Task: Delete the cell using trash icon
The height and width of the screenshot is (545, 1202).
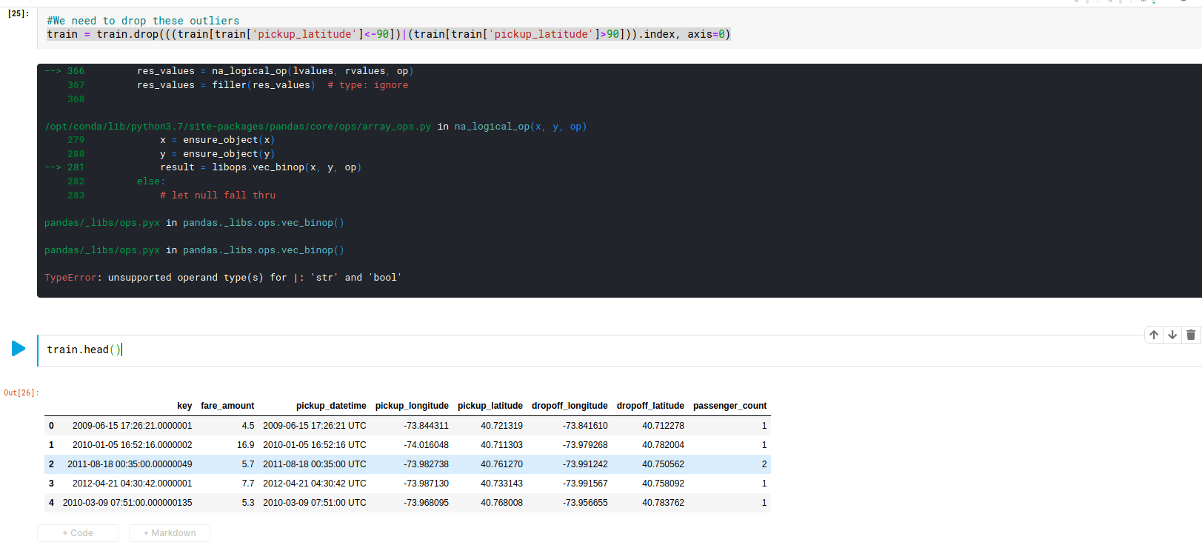Action: tap(1191, 335)
